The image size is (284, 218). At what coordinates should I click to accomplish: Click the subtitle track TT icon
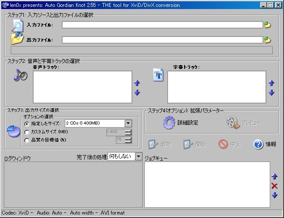[x=158, y=75]
